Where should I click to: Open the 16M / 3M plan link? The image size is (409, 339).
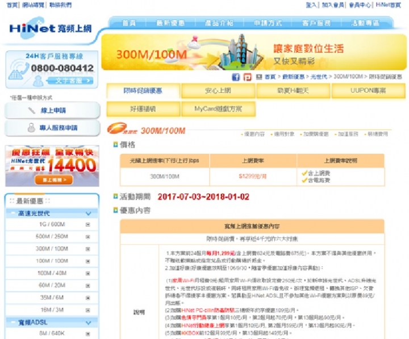tap(52, 310)
